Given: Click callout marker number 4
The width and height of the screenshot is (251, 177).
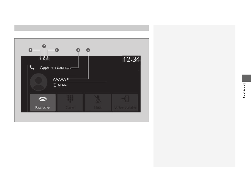Looking at the screenshot, I should point(78,50).
